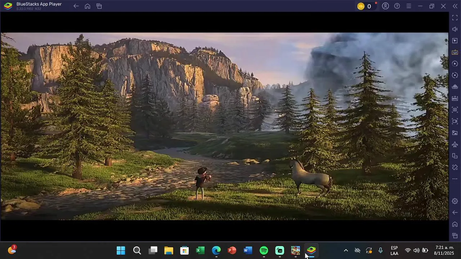Image resolution: width=461 pixels, height=259 pixels.
Task: Click the video playing in the player
Action: tap(224, 126)
